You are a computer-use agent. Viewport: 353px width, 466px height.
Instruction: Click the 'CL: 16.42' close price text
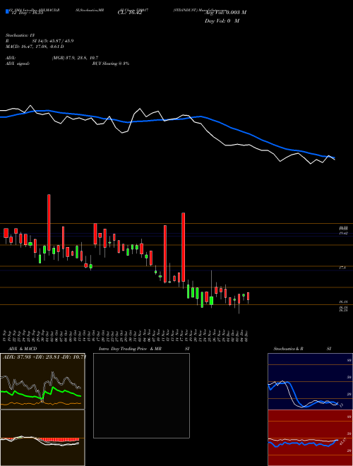pos(130,13)
